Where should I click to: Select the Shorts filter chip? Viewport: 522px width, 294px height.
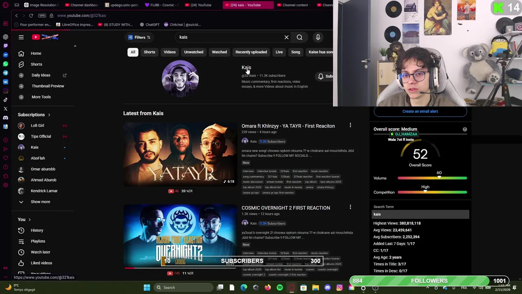pos(149,52)
